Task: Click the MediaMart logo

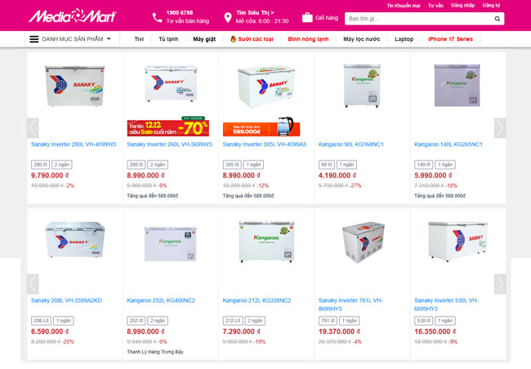Action: point(73,16)
